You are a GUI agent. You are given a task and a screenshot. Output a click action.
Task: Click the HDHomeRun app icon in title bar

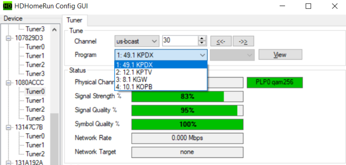[7, 6]
